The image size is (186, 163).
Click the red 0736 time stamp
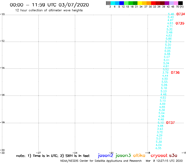click(x=175, y=72)
